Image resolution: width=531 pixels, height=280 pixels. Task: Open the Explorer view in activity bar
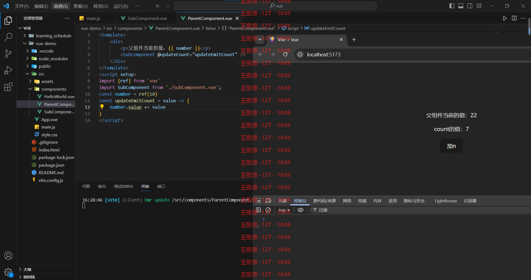(8, 20)
